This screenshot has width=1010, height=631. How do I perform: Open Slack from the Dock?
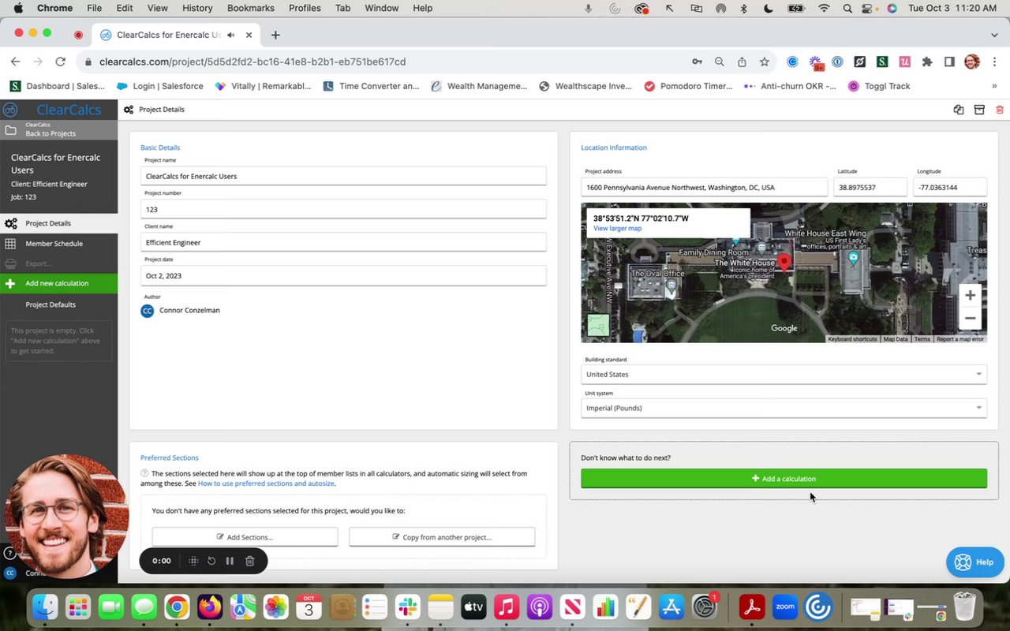coord(408,607)
